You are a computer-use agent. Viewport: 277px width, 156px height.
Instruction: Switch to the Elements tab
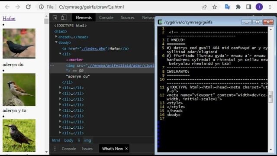84,17
